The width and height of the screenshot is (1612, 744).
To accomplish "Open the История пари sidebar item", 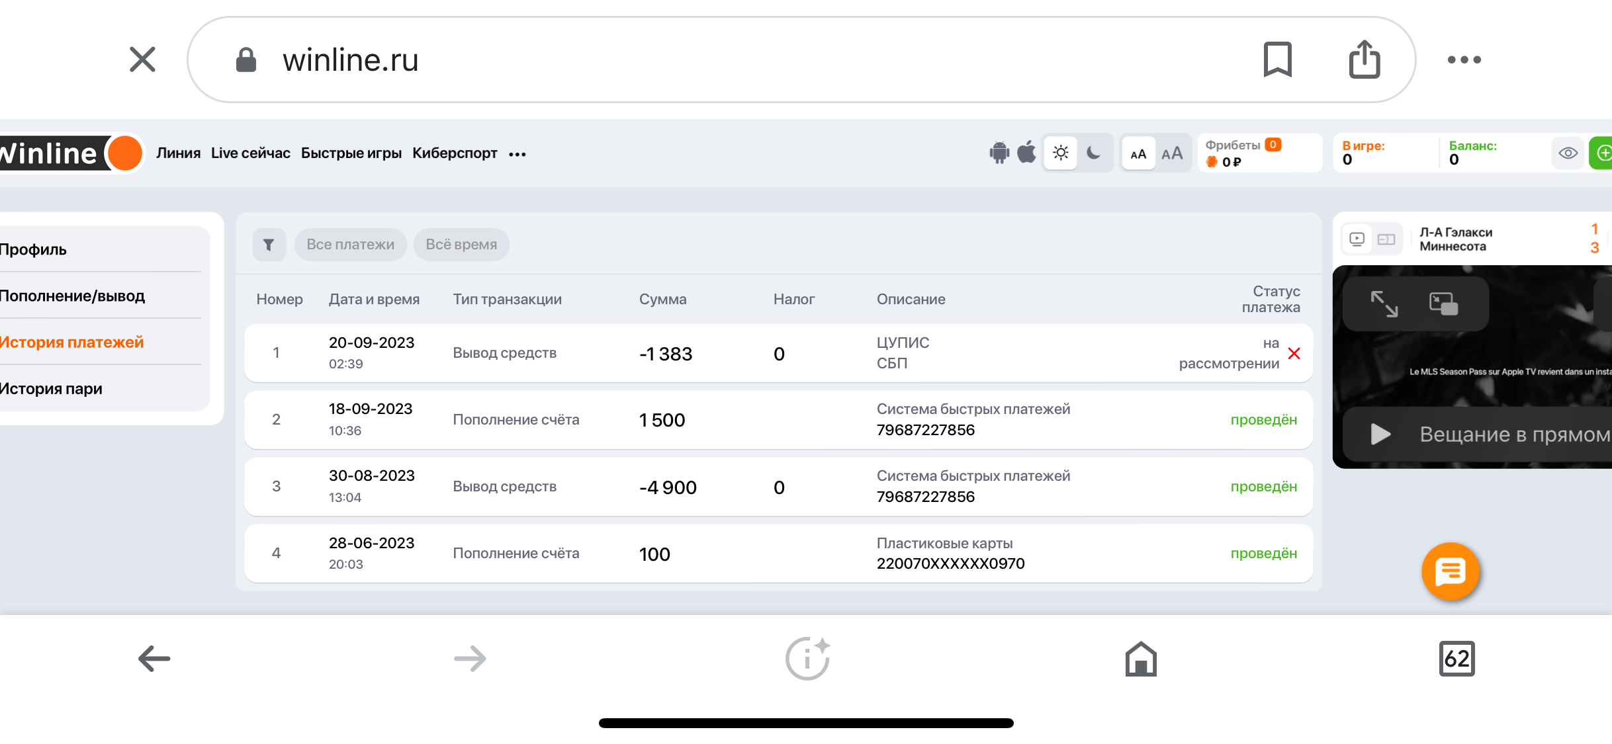I will [x=52, y=388].
